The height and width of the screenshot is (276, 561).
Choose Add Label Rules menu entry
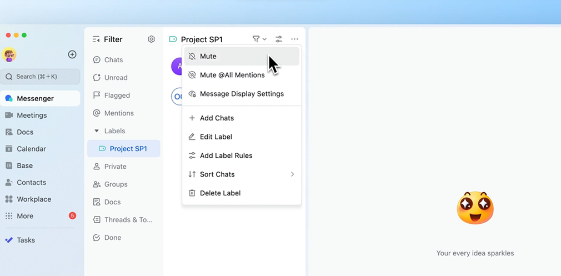coord(226,155)
